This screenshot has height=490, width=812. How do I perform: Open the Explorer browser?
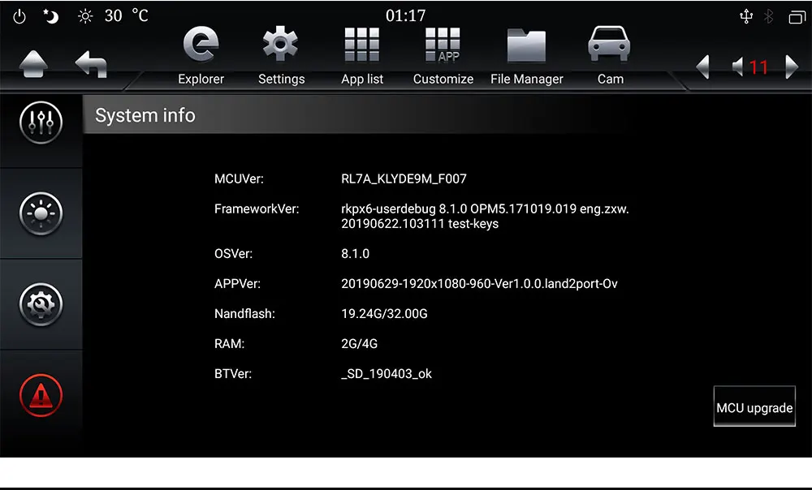click(x=201, y=55)
